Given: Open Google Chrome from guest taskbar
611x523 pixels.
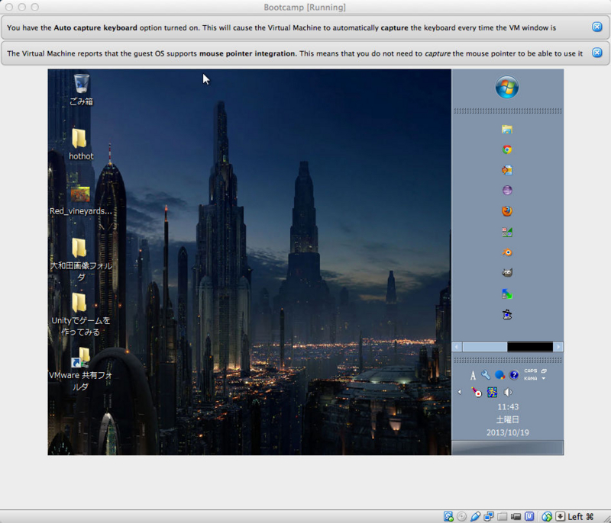Looking at the screenshot, I should (507, 149).
